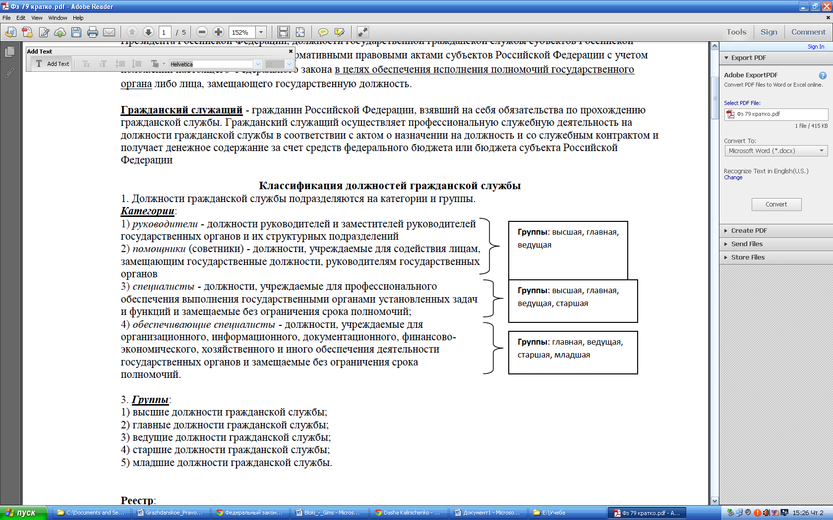This screenshot has height=520, width=833.
Task: Click the upload to cloud icon
Action: point(60,32)
